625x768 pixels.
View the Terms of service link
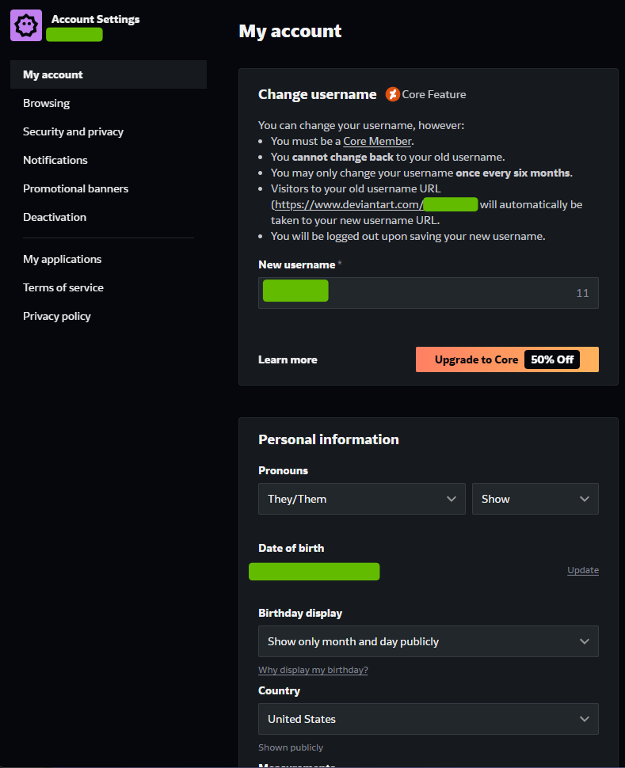[63, 287]
